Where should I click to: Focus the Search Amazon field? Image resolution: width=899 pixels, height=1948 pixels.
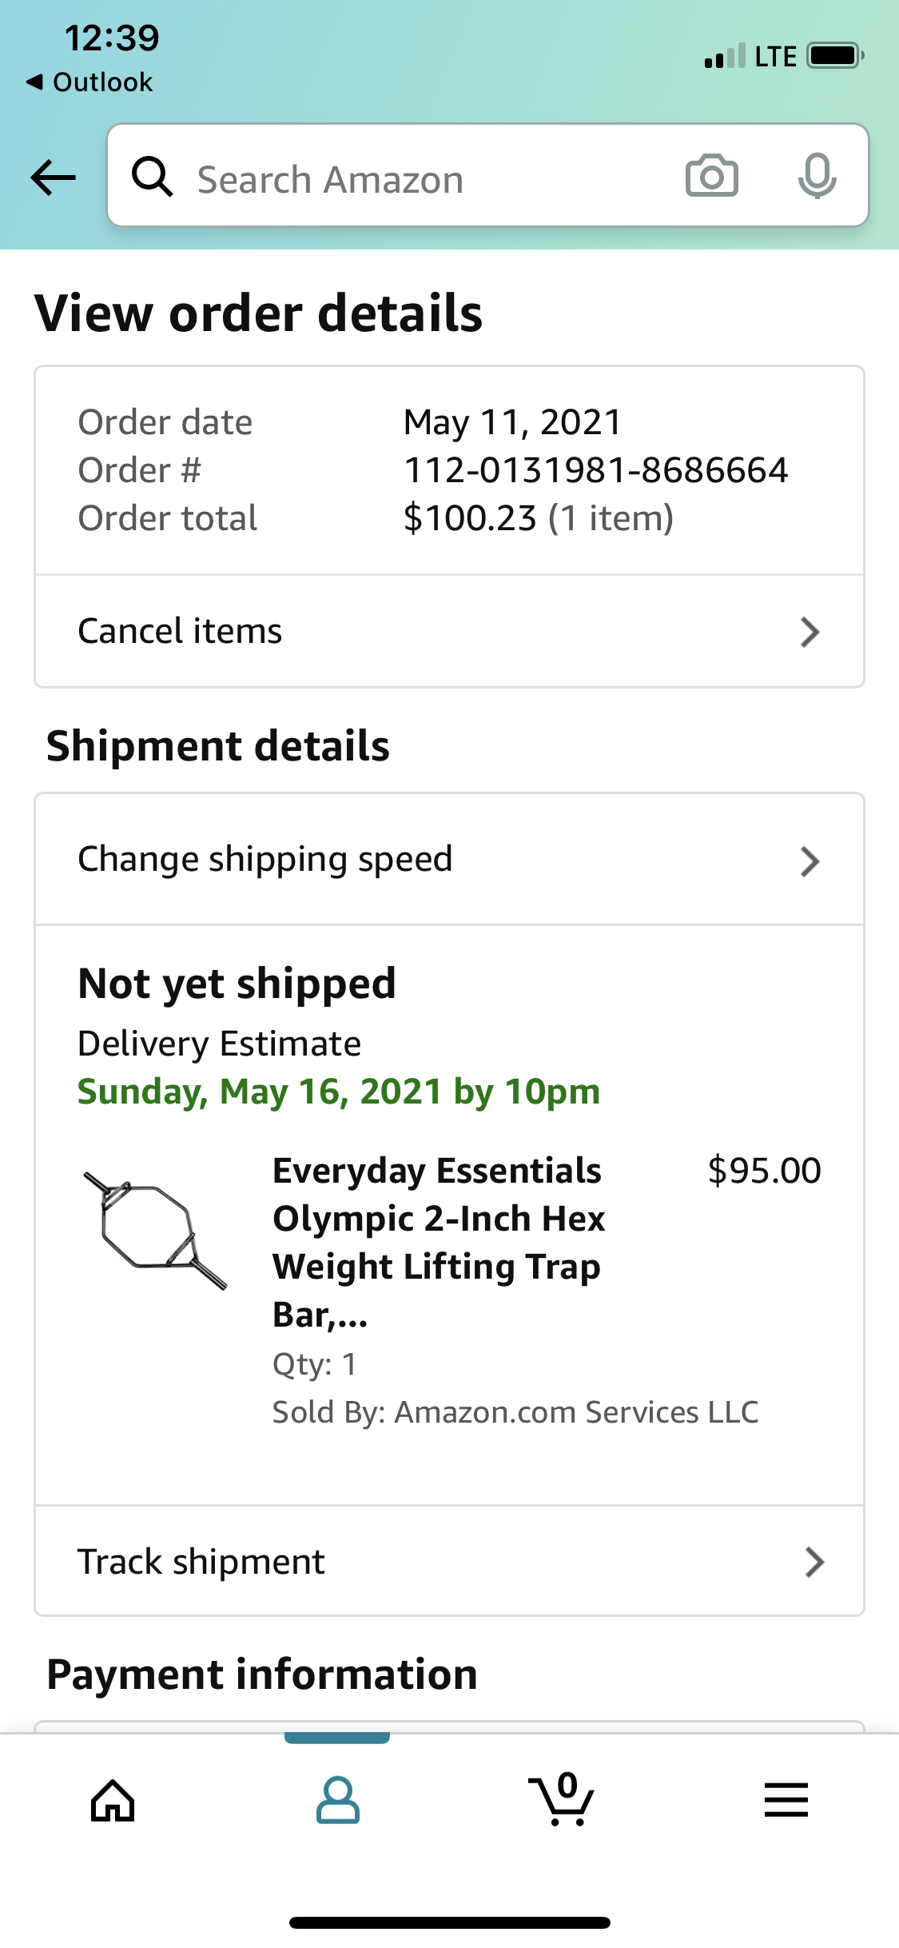pos(416,179)
